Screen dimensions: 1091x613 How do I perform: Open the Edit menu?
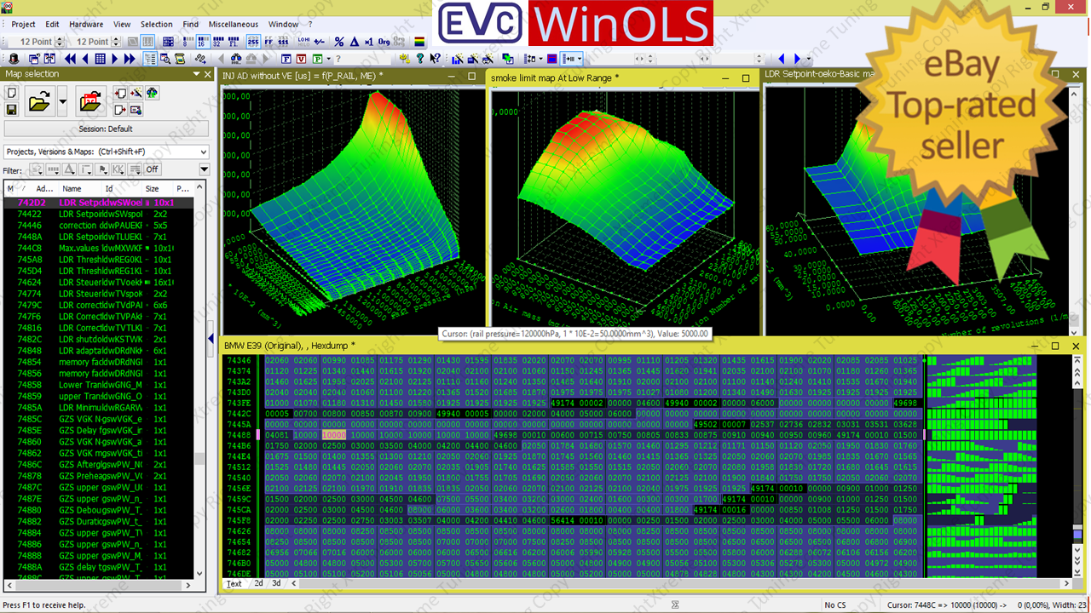pyautogui.click(x=52, y=25)
